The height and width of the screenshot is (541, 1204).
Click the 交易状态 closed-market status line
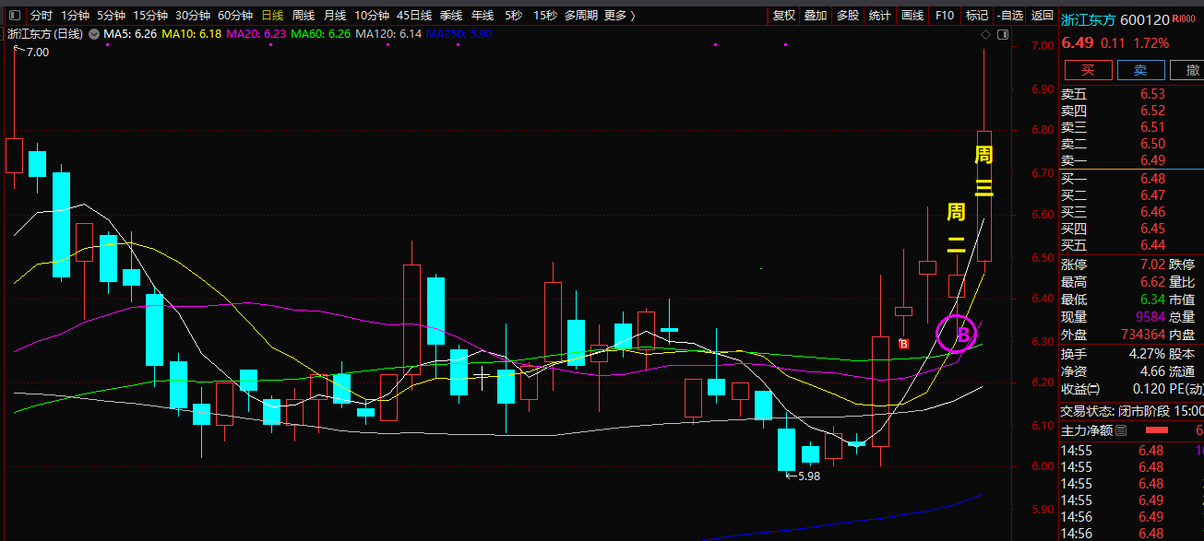coord(1132,411)
